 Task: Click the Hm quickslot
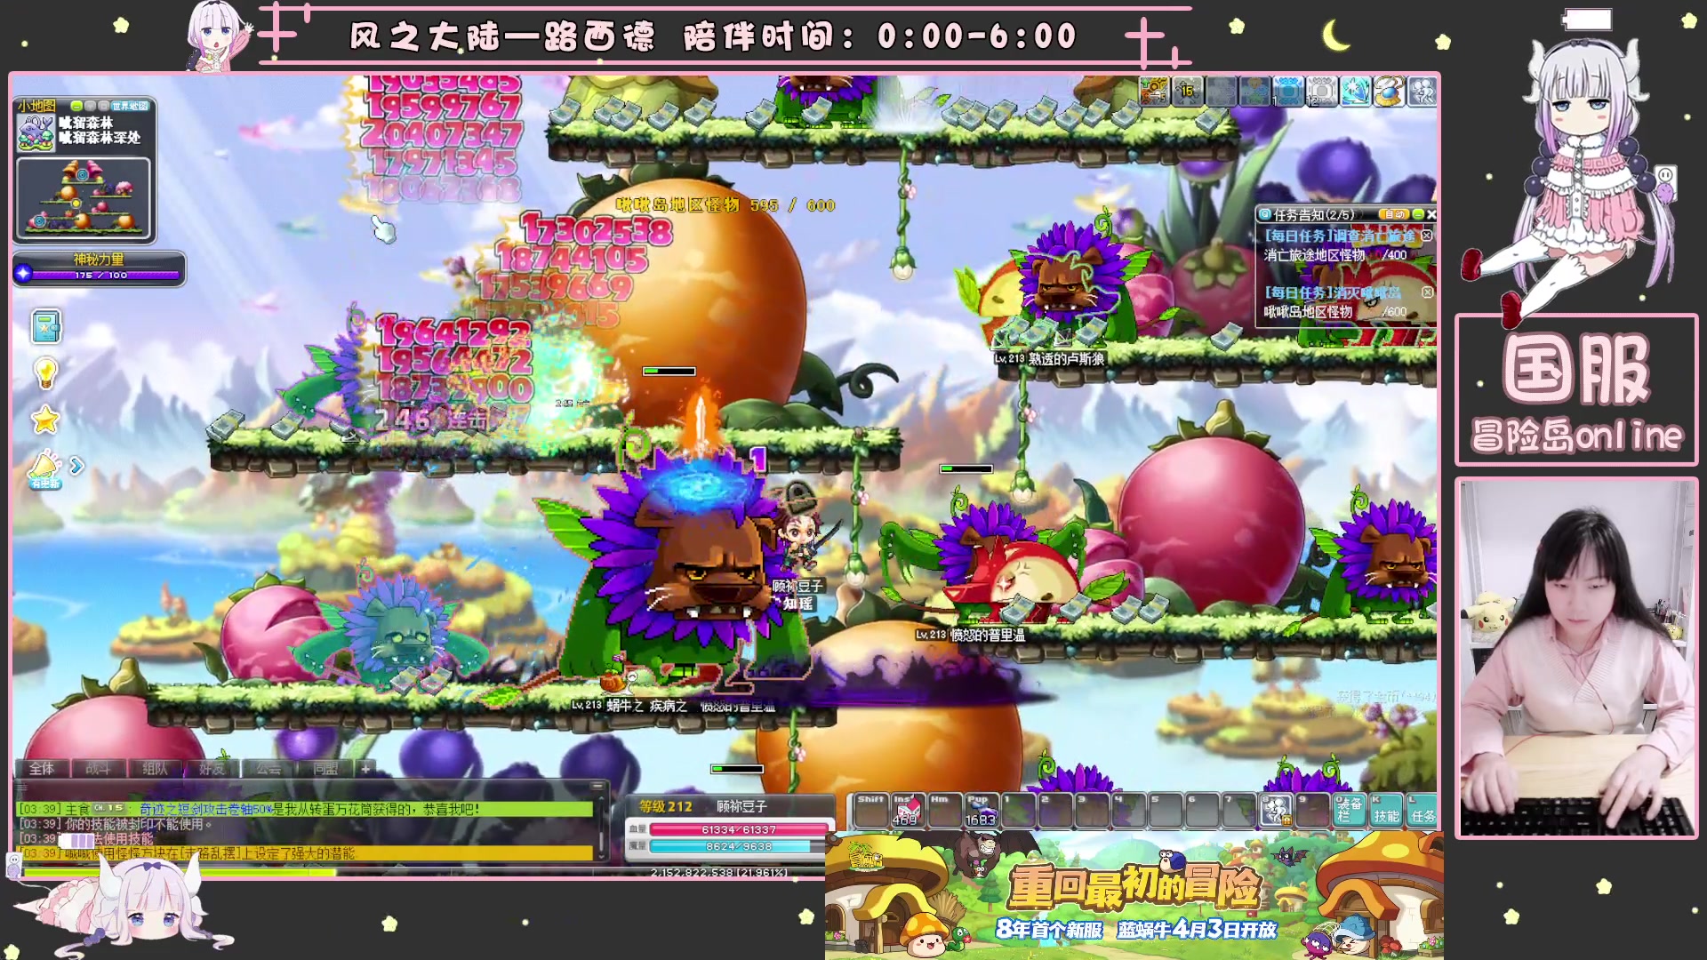point(943,810)
